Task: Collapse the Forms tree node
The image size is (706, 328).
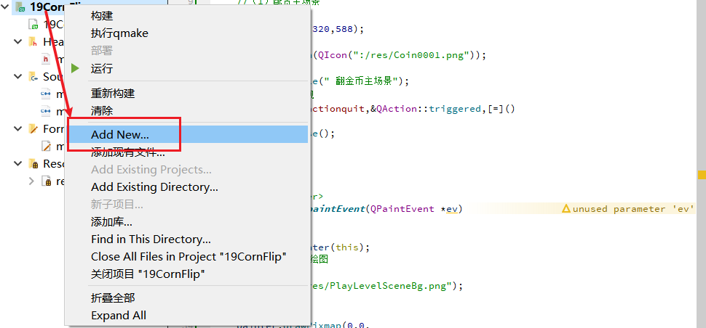Action: tap(18, 128)
